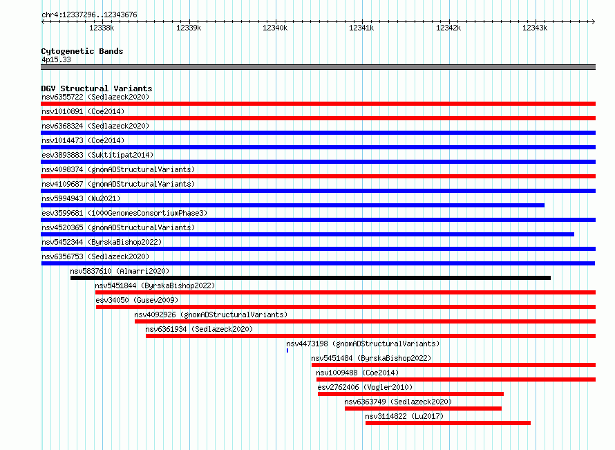This screenshot has width=615, height=450.
Task: Open variant nsv1010891 (Coe2014) label
Action: coord(83,111)
